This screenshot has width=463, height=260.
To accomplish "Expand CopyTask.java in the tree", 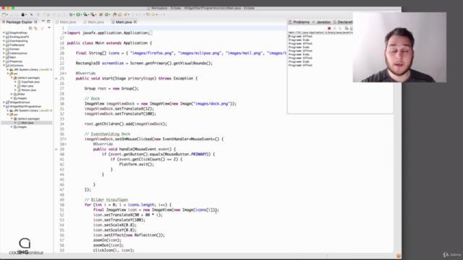I will pos(15,82).
